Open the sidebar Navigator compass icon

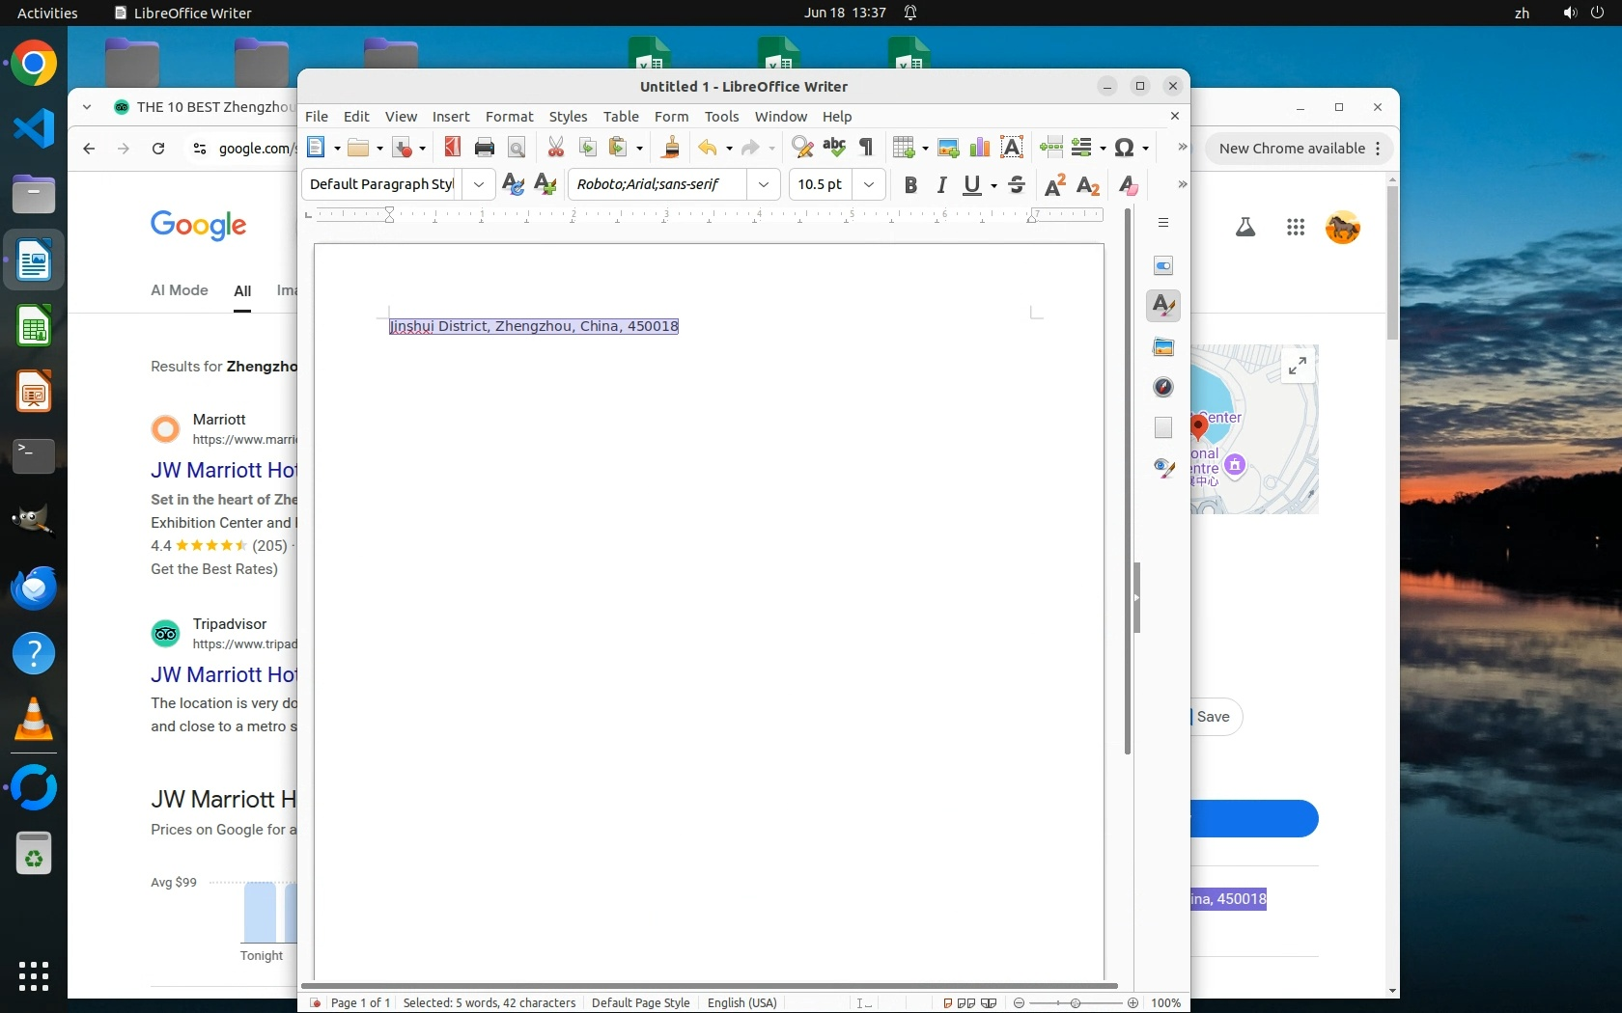(x=1163, y=387)
